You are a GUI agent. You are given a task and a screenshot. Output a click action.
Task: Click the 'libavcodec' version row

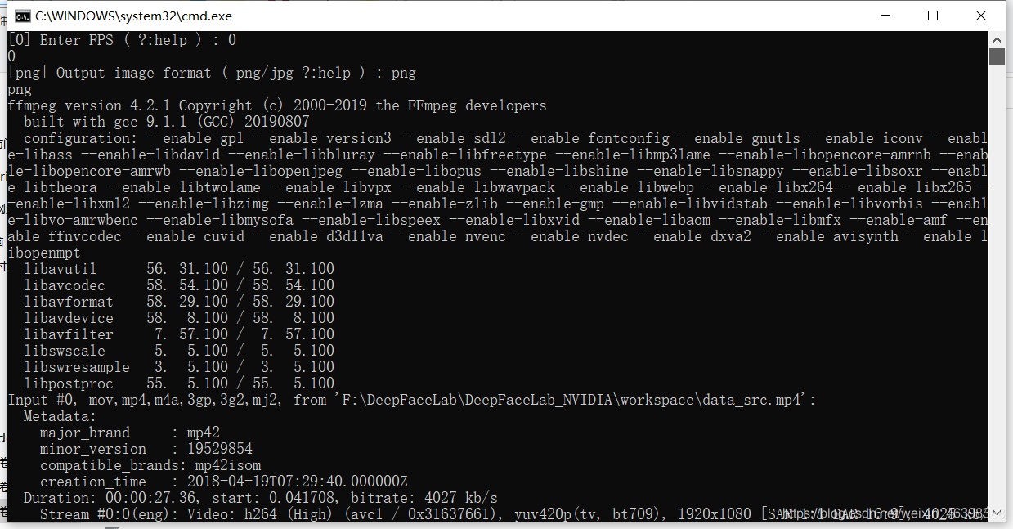tap(179, 285)
